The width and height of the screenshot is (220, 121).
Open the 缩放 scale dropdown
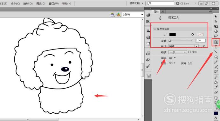[178, 52]
